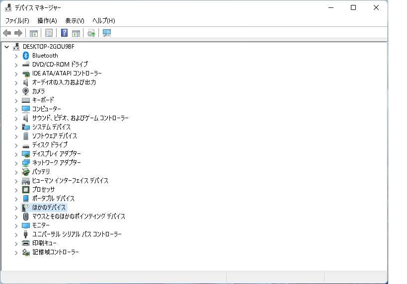The width and height of the screenshot is (407, 284).
Task: Collapse the DESKTOP-2GOU9BF root node
Action: 7,47
